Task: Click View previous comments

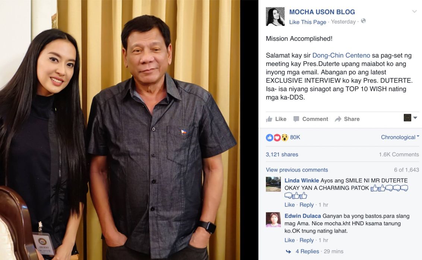Action: 297,170
